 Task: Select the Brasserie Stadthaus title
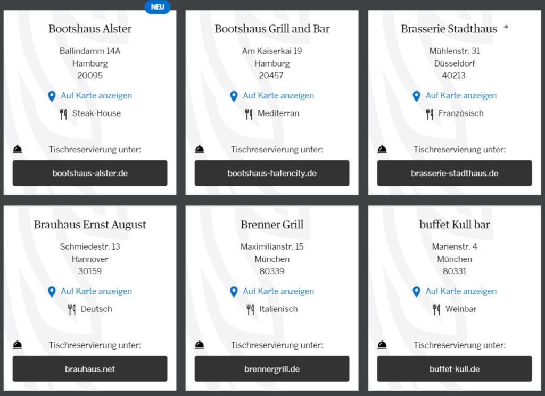[449, 29]
